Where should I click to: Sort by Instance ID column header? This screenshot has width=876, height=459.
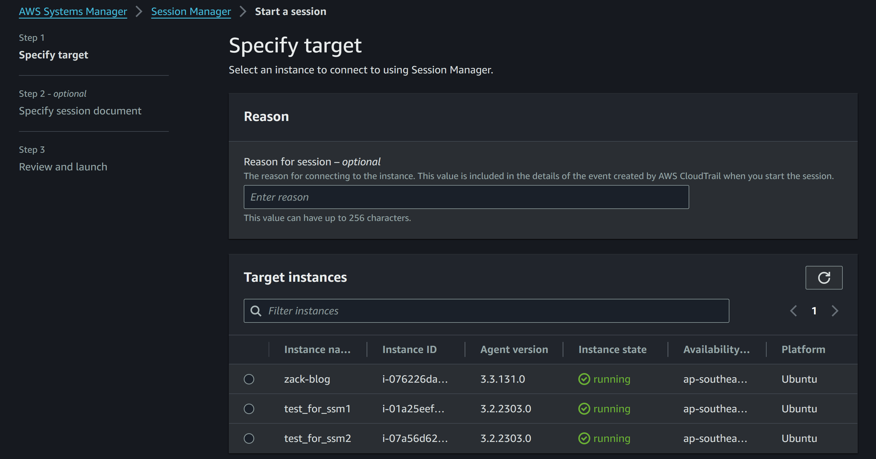tap(410, 350)
